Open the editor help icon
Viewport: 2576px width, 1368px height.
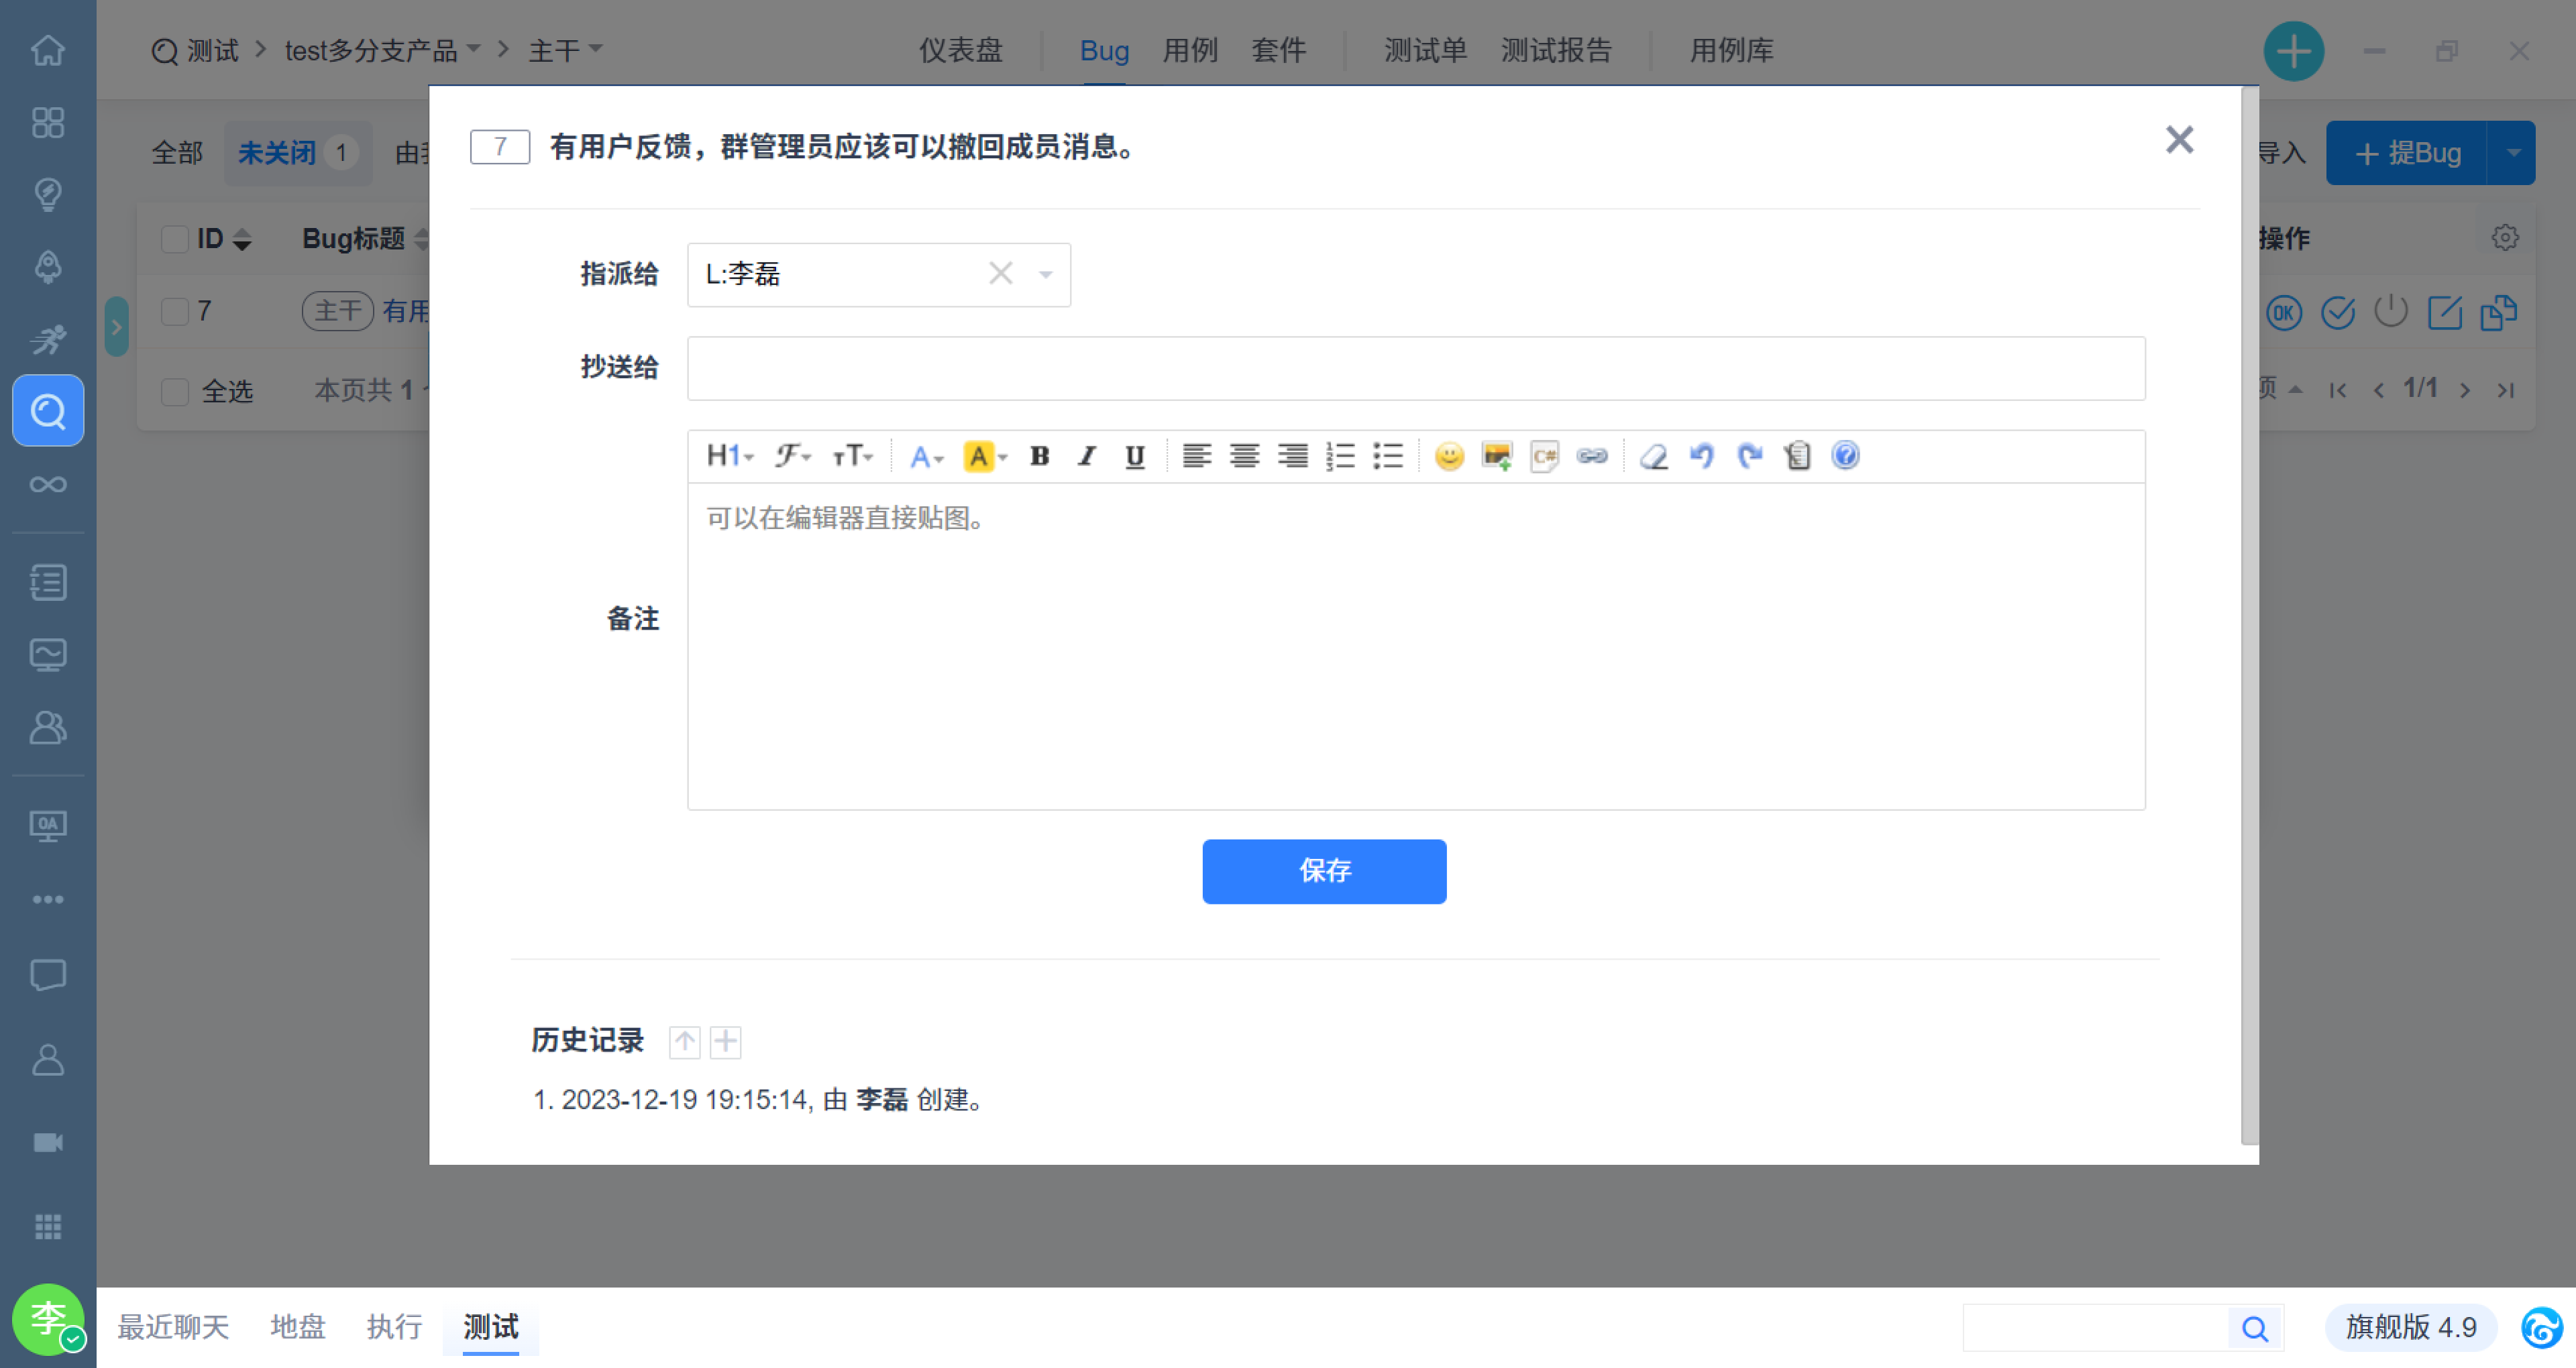(x=1846, y=456)
